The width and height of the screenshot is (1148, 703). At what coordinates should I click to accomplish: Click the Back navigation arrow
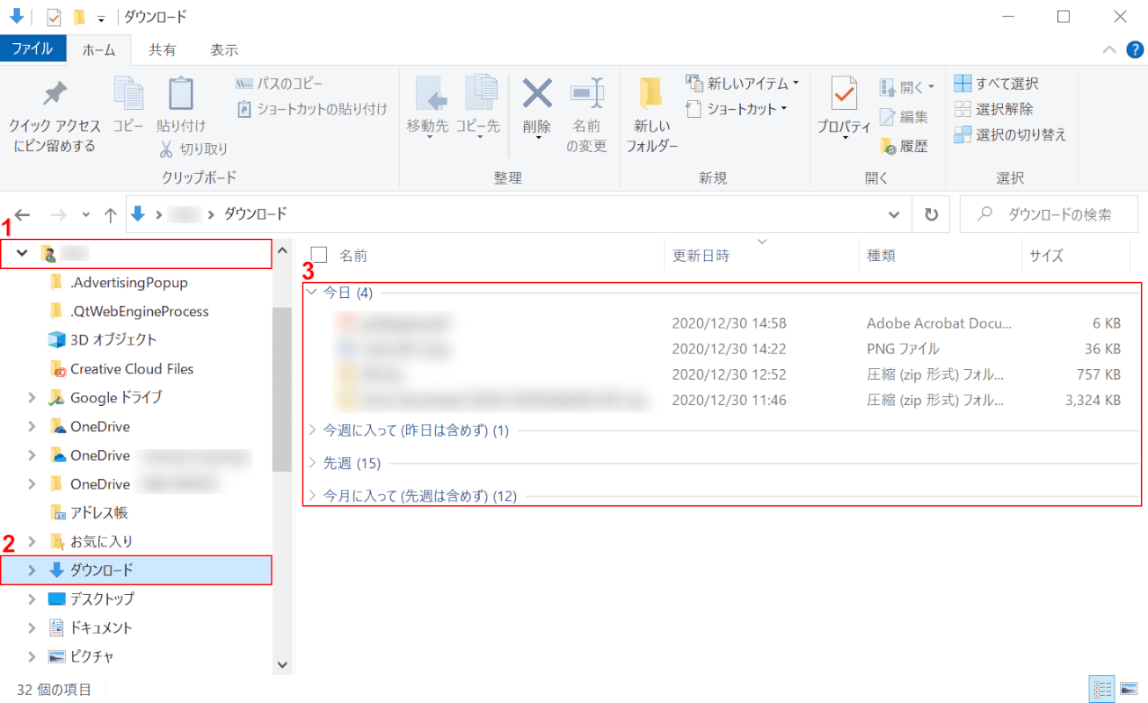(x=23, y=214)
